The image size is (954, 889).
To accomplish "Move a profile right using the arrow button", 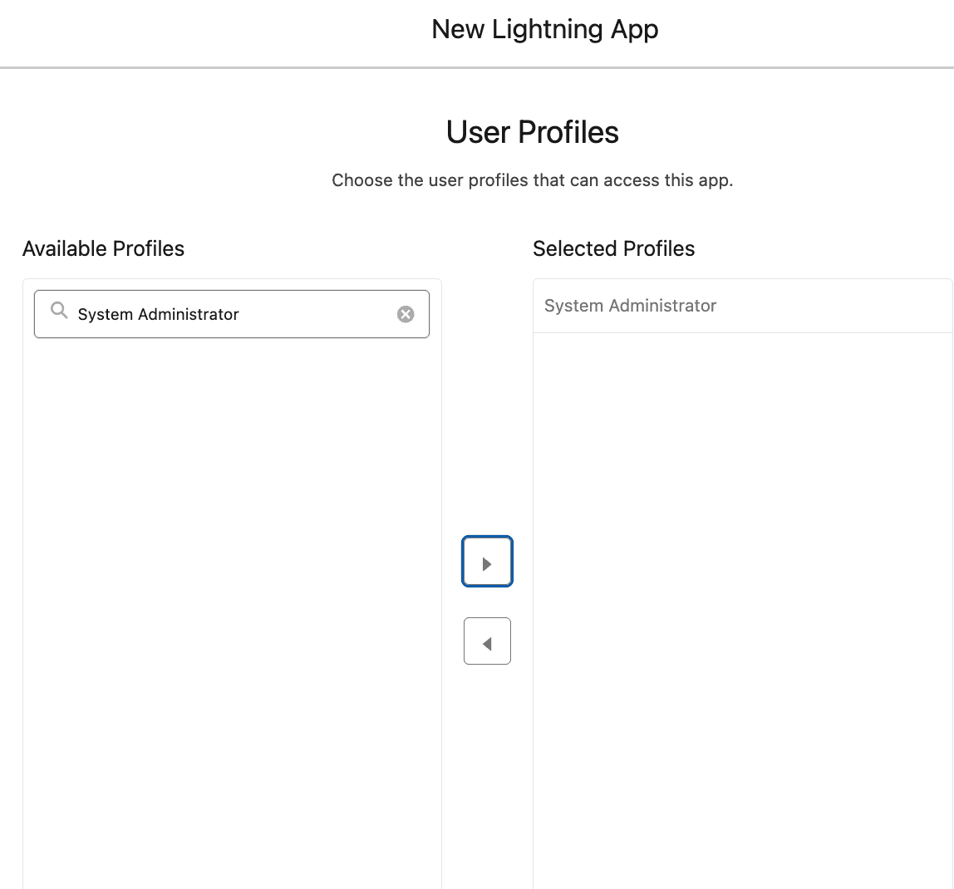I will click(487, 561).
